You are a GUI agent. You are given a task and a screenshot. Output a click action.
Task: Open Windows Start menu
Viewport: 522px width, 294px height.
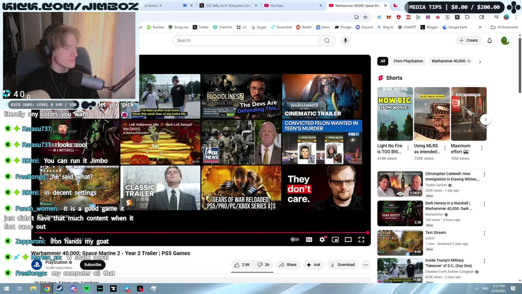[6, 289]
